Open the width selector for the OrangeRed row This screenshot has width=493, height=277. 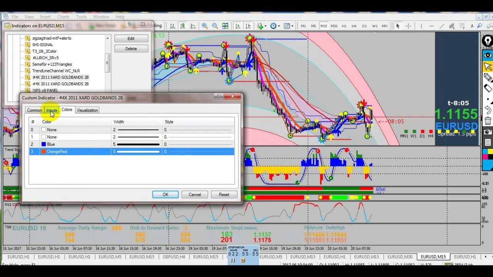click(x=136, y=152)
